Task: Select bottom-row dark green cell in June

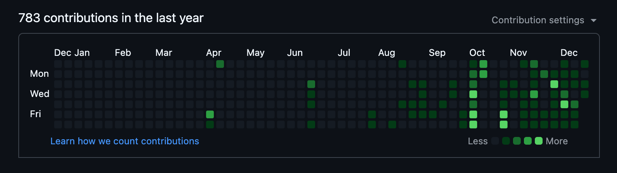Action: tap(311, 125)
